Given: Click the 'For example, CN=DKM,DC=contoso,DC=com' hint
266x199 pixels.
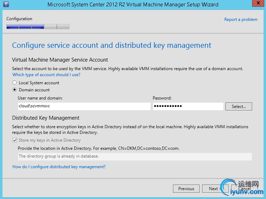Looking at the screenshot, I should [136, 149].
